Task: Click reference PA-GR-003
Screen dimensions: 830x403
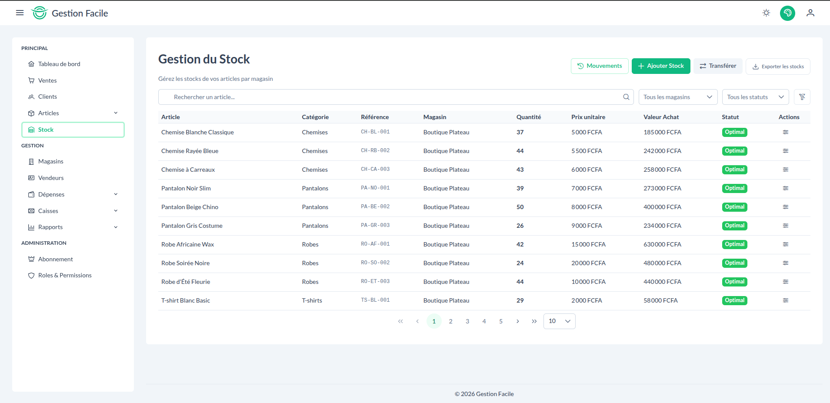Action: pyautogui.click(x=375, y=225)
